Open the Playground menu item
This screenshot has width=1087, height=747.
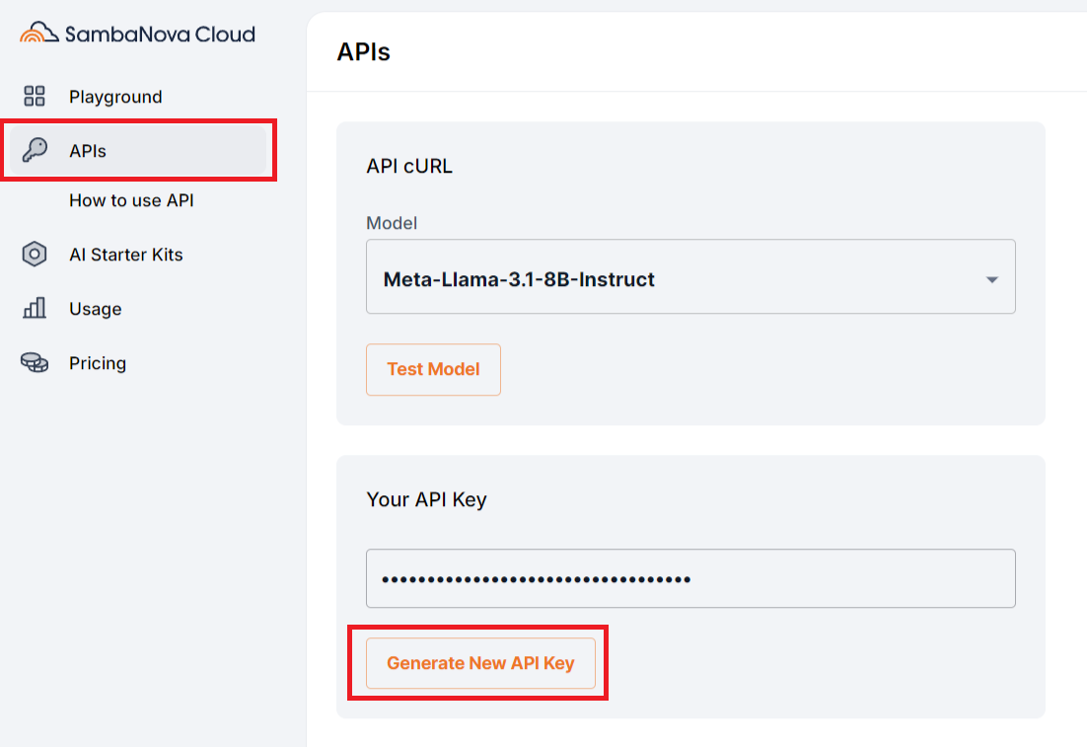pyautogui.click(x=115, y=97)
